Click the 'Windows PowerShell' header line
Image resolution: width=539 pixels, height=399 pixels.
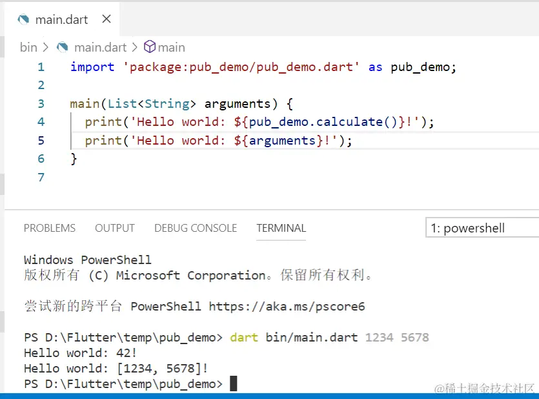(x=88, y=260)
